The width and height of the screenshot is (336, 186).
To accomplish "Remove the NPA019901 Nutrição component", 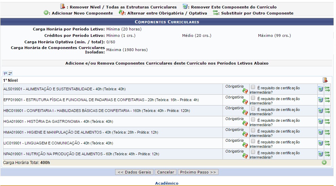I will pyautogui.click(x=320, y=154).
